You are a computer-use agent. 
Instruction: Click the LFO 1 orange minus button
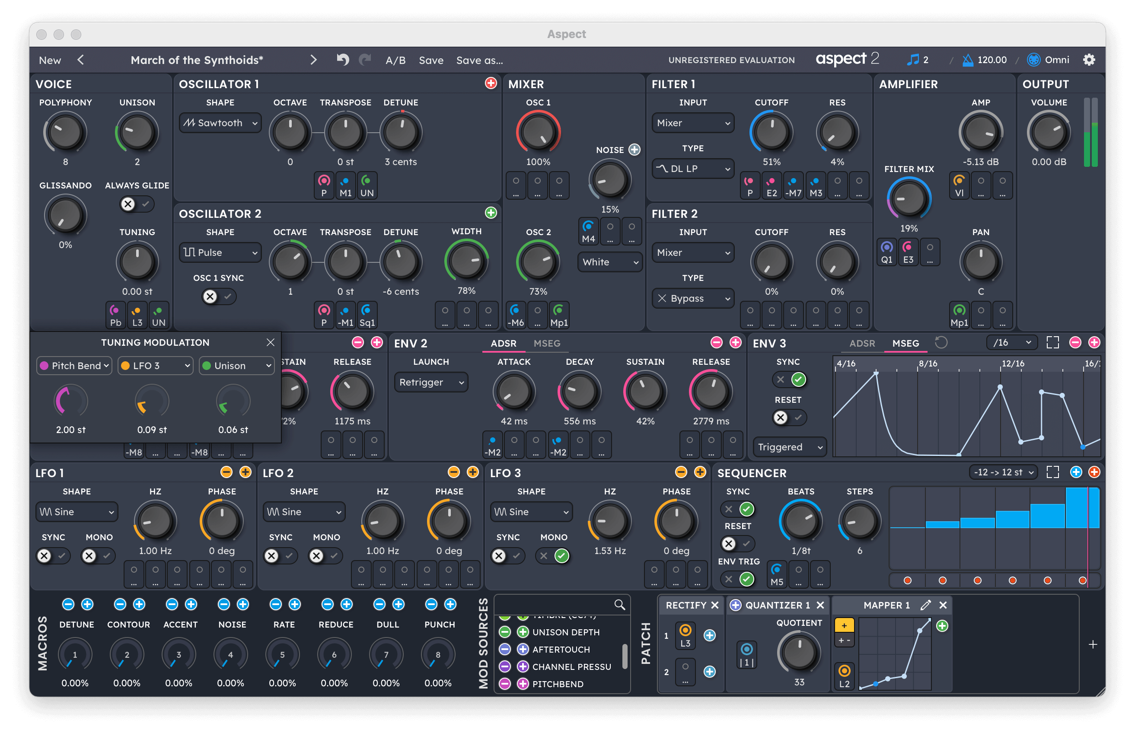(x=226, y=472)
